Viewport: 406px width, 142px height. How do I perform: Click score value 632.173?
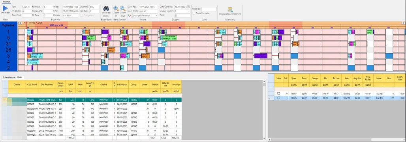[x=379, y=98]
